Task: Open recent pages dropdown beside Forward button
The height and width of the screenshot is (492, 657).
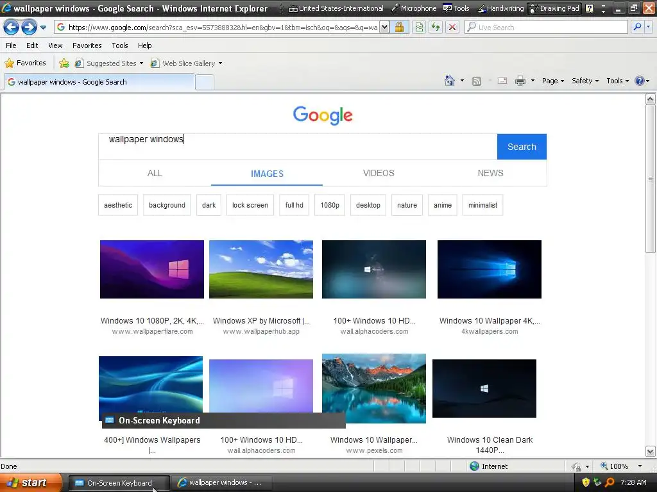Action: click(43, 28)
